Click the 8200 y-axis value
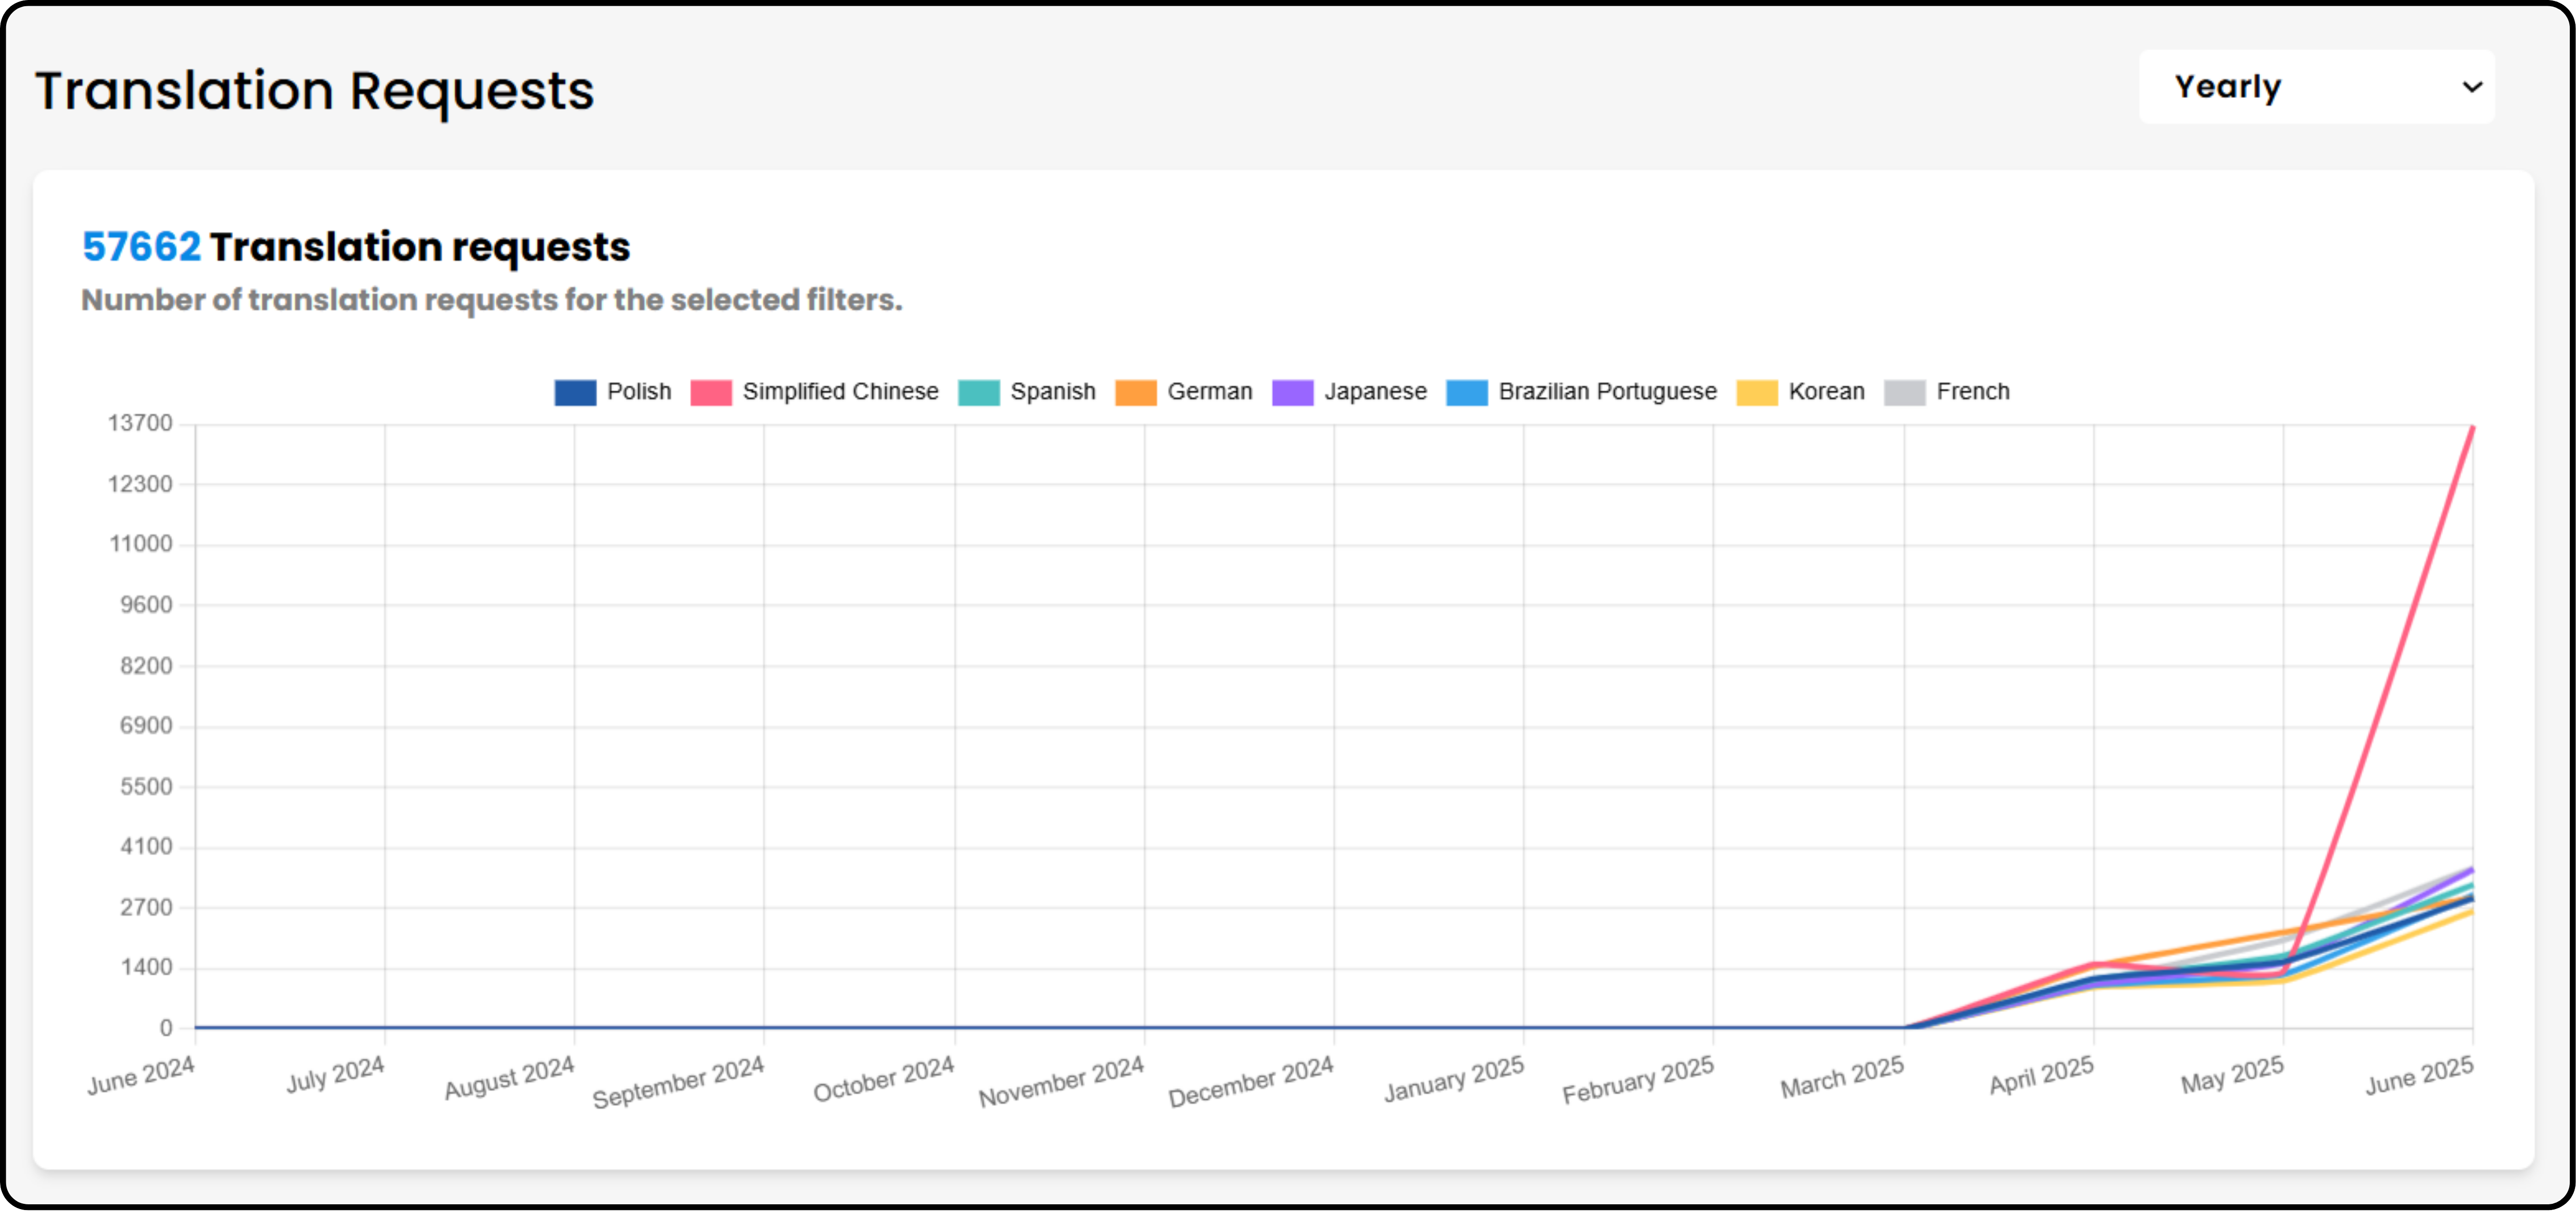2576x1211 pixels. [x=146, y=666]
